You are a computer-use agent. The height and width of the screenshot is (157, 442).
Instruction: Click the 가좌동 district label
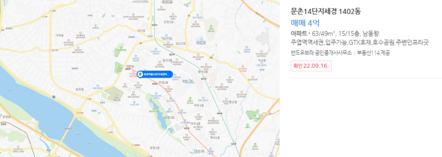point(60,35)
